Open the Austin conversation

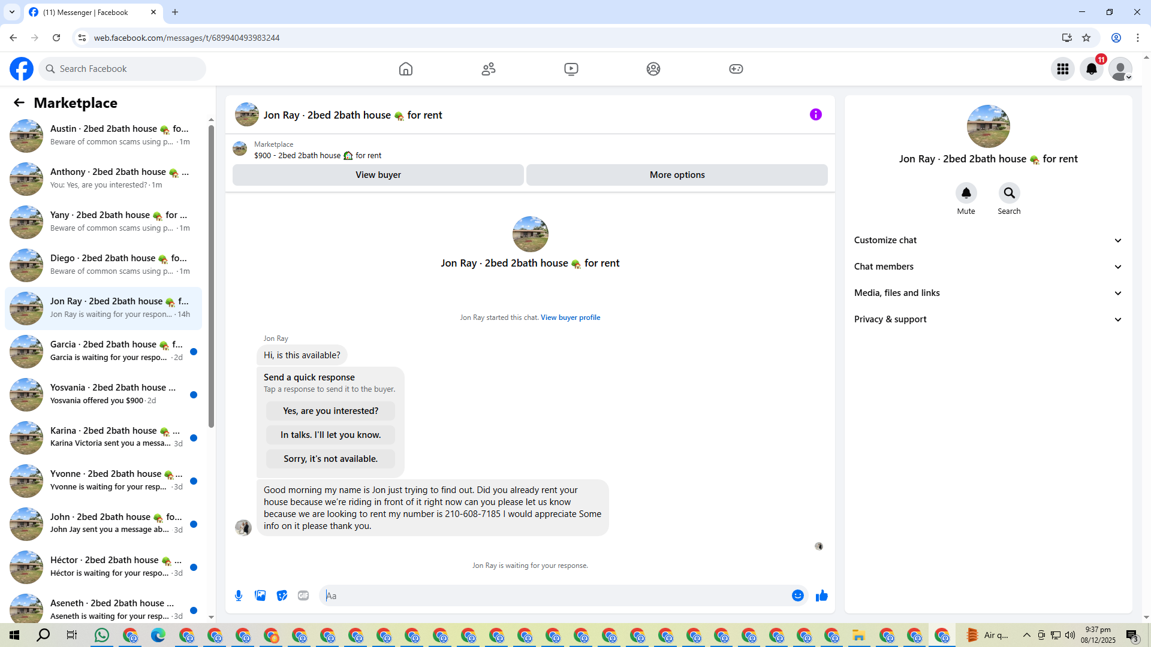pos(104,136)
